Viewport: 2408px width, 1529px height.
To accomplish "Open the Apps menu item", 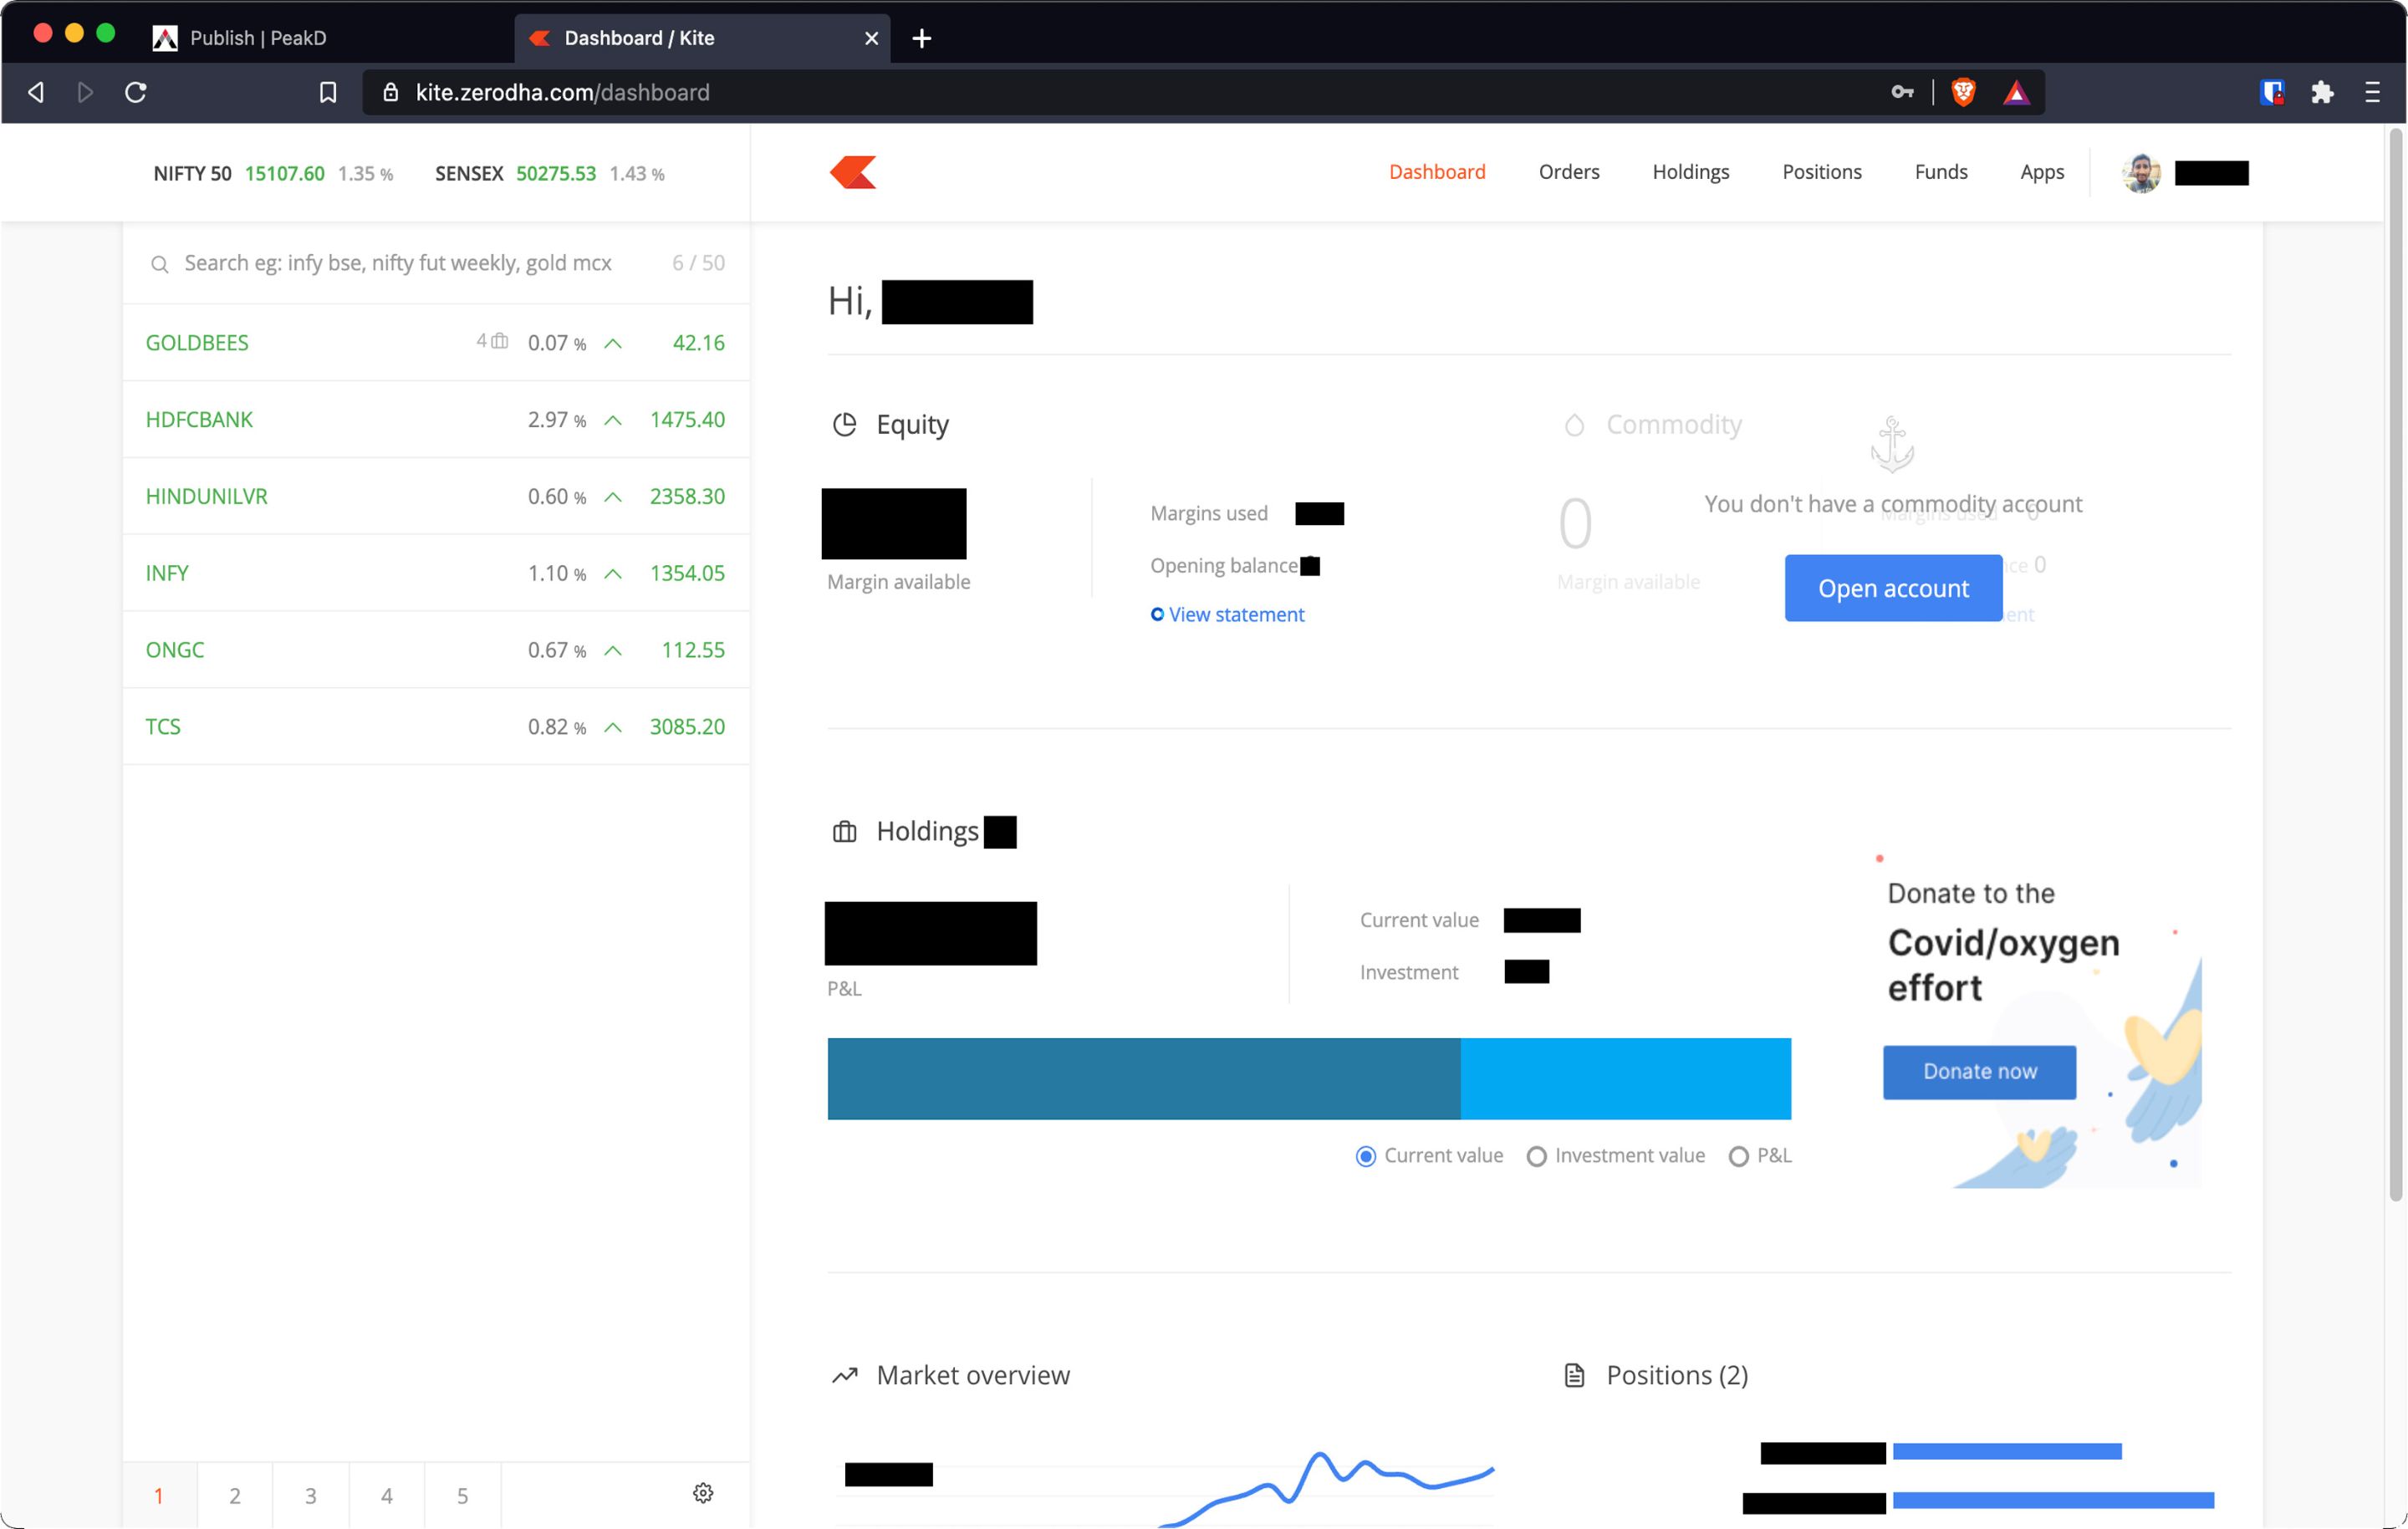I will pos(2042,172).
